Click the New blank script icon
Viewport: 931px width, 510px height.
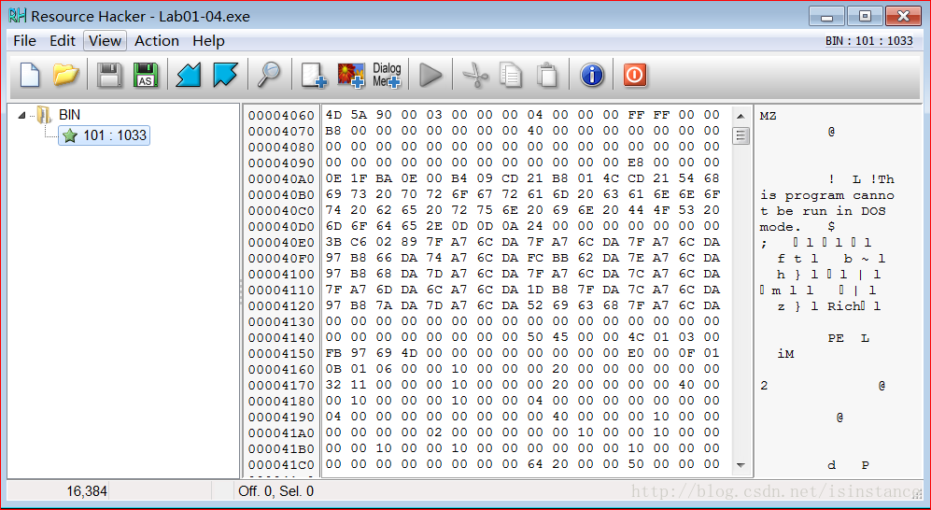pyautogui.click(x=30, y=75)
